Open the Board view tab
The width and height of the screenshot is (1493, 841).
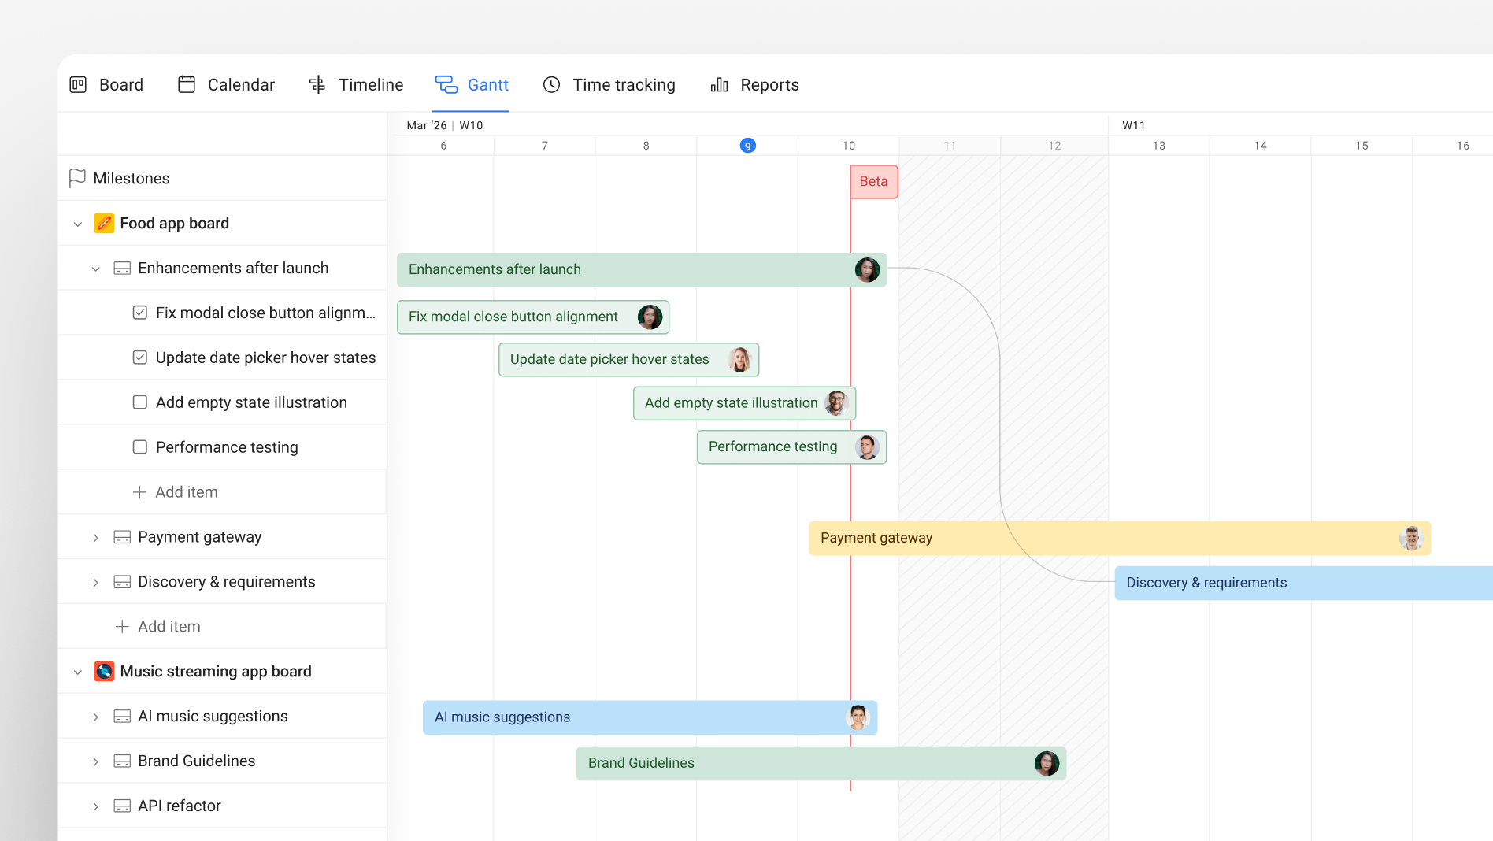[x=106, y=85]
